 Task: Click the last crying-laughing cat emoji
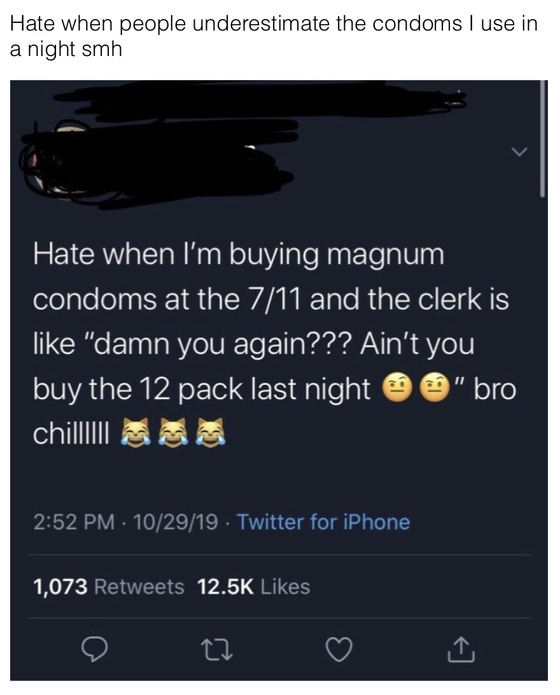point(211,432)
